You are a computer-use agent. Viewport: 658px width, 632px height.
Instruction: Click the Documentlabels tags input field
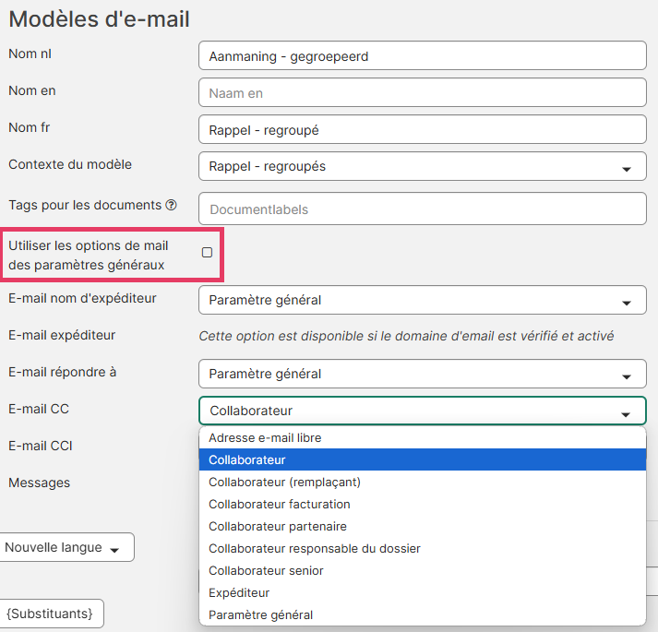pyautogui.click(x=422, y=209)
